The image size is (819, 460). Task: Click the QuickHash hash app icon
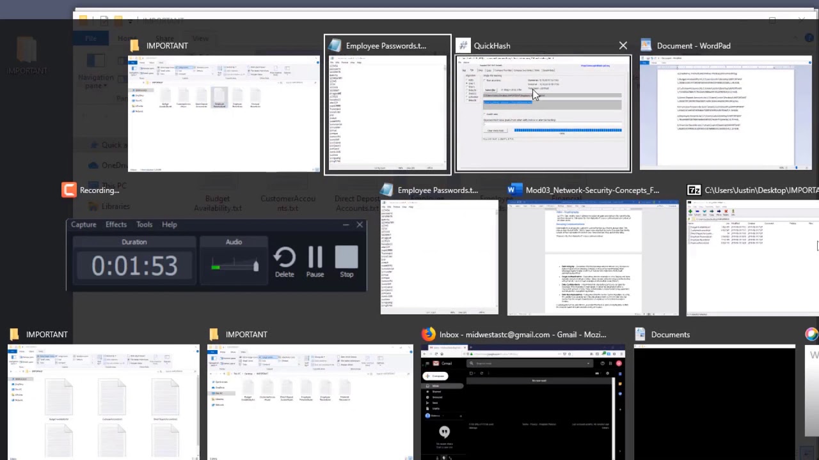click(x=463, y=46)
